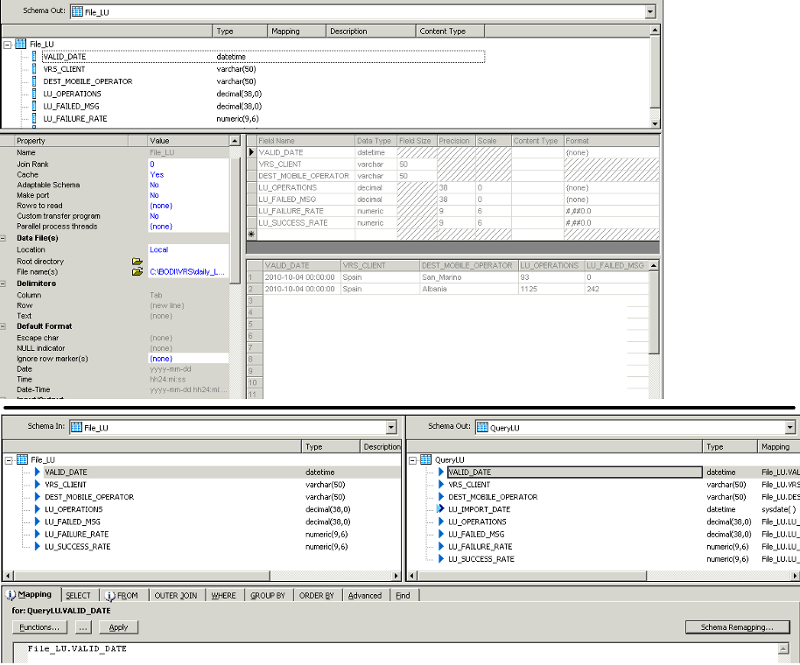This screenshot has width=800, height=665.
Task: Click the Content Type column header in the top schema pane
Action: coord(450,31)
